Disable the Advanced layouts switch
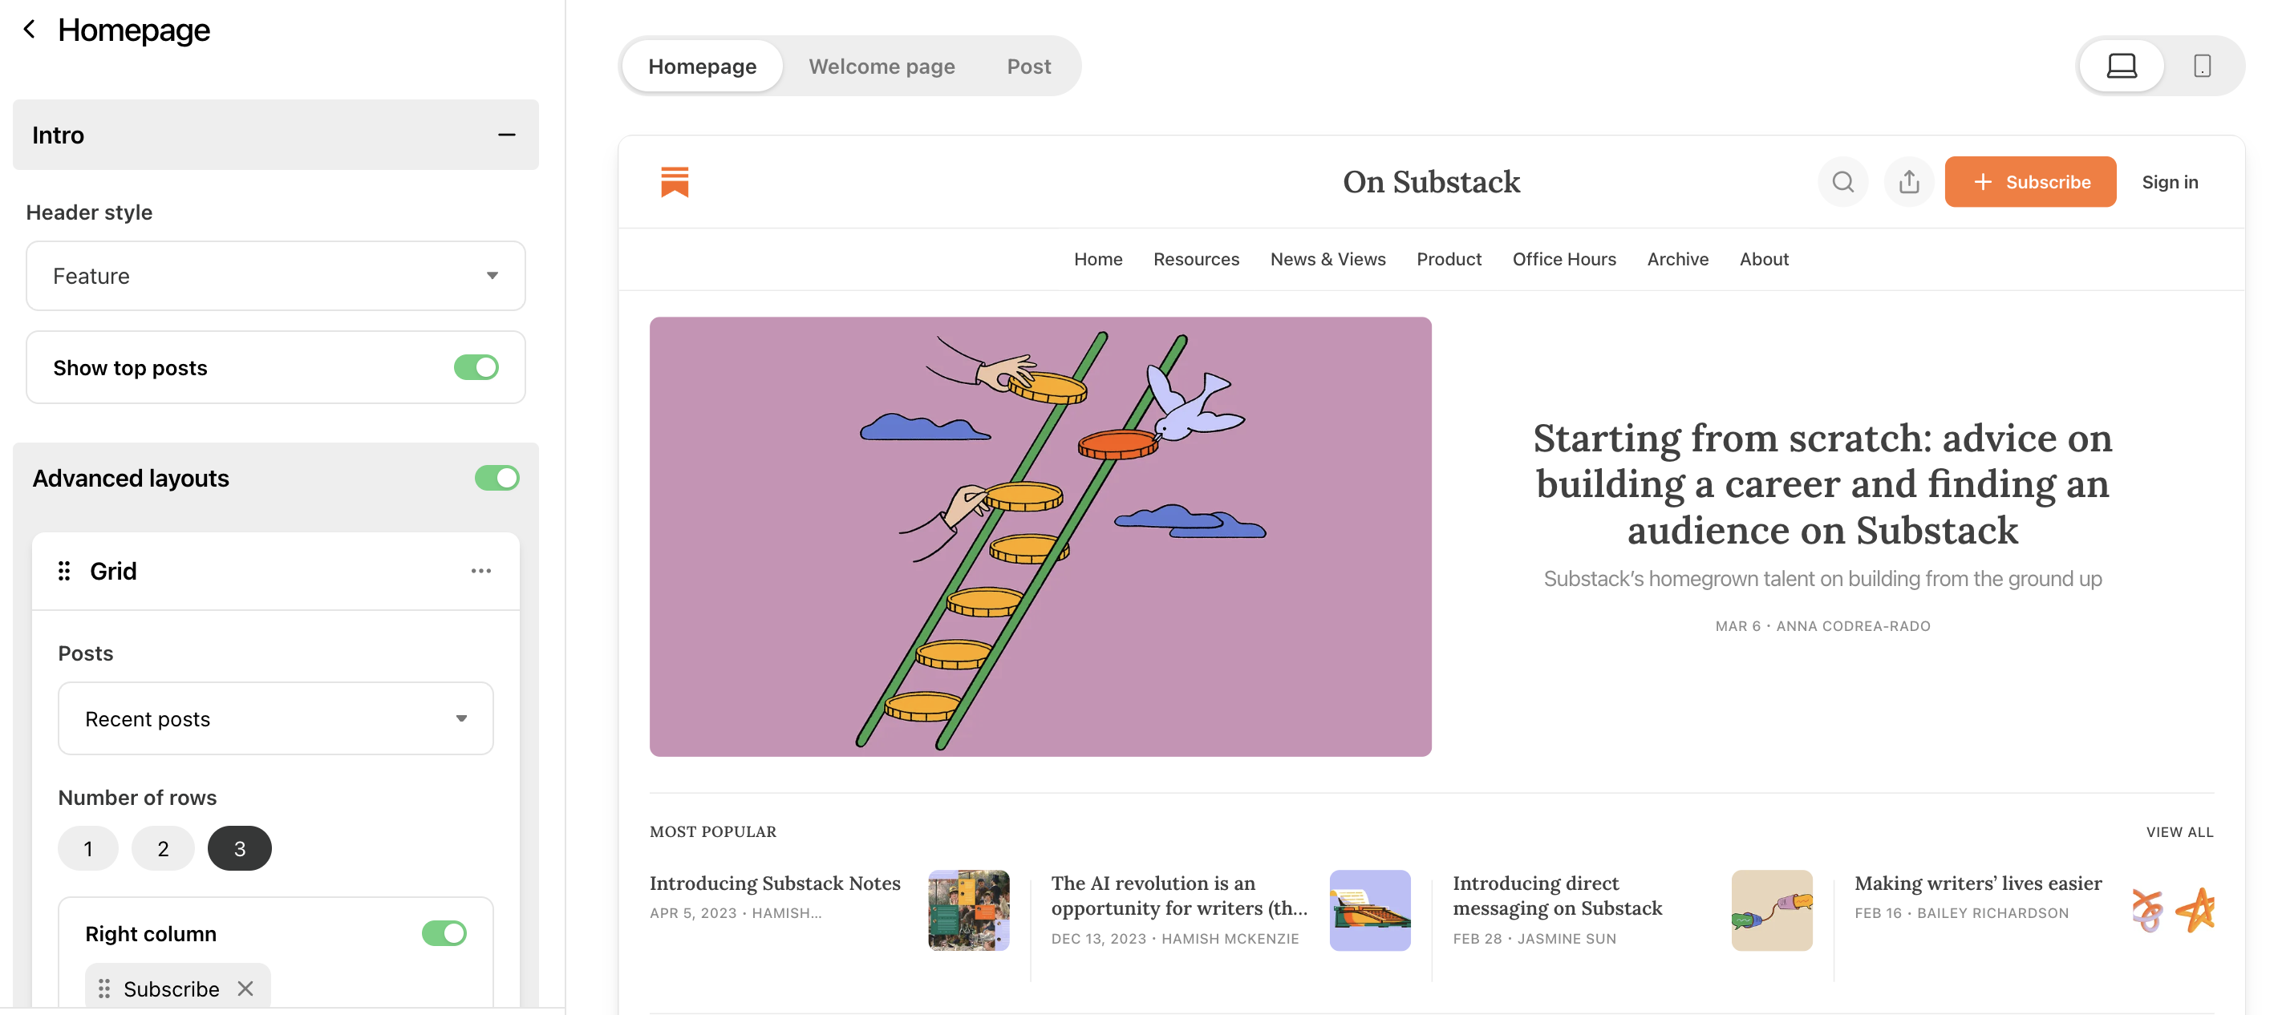This screenshot has height=1015, width=2278. click(496, 478)
